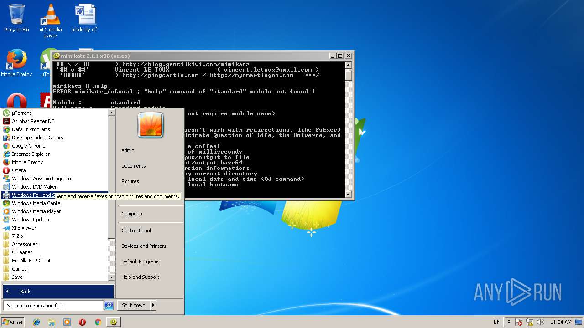Click the search magnifier button
The image size is (584, 328).
coord(109,306)
